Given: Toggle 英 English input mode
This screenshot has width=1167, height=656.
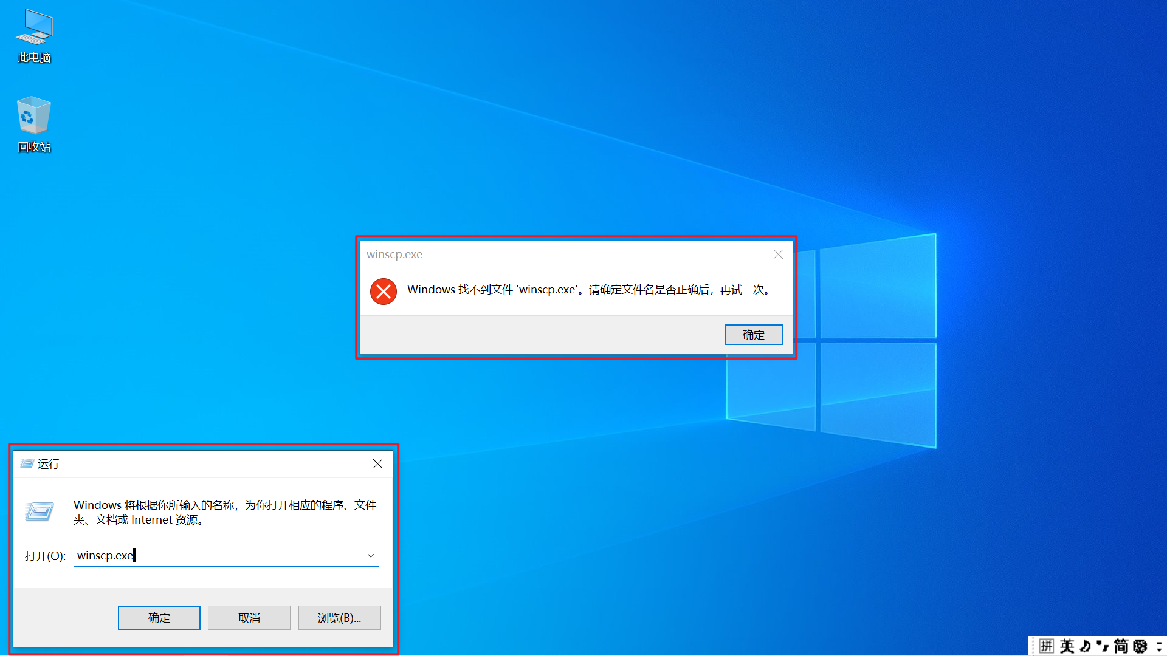Looking at the screenshot, I should [x=1067, y=646].
